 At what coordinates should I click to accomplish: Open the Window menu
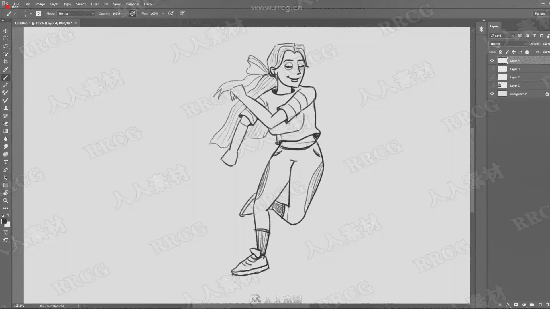pyautogui.click(x=132, y=4)
